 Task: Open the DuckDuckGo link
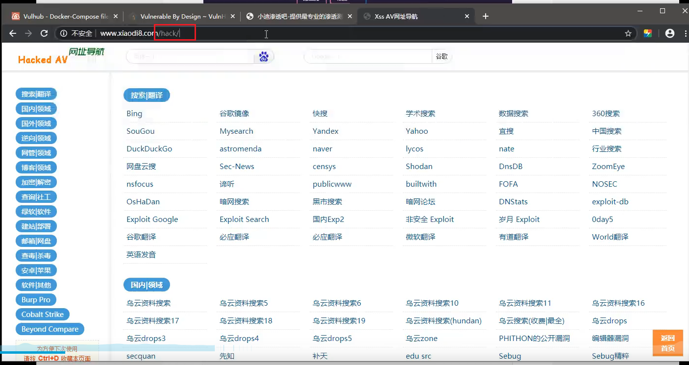pos(149,149)
